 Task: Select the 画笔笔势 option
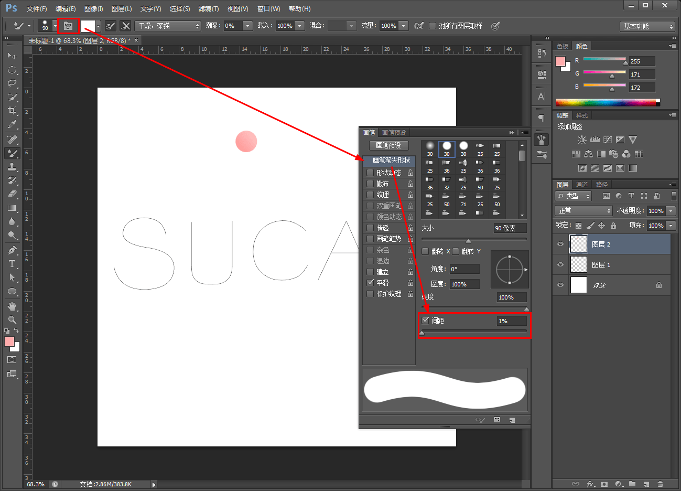[389, 239]
